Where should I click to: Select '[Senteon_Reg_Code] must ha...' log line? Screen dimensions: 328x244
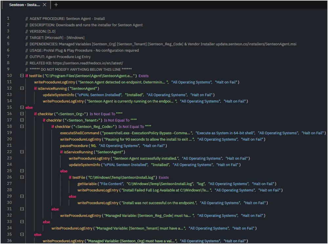tap(163, 216)
